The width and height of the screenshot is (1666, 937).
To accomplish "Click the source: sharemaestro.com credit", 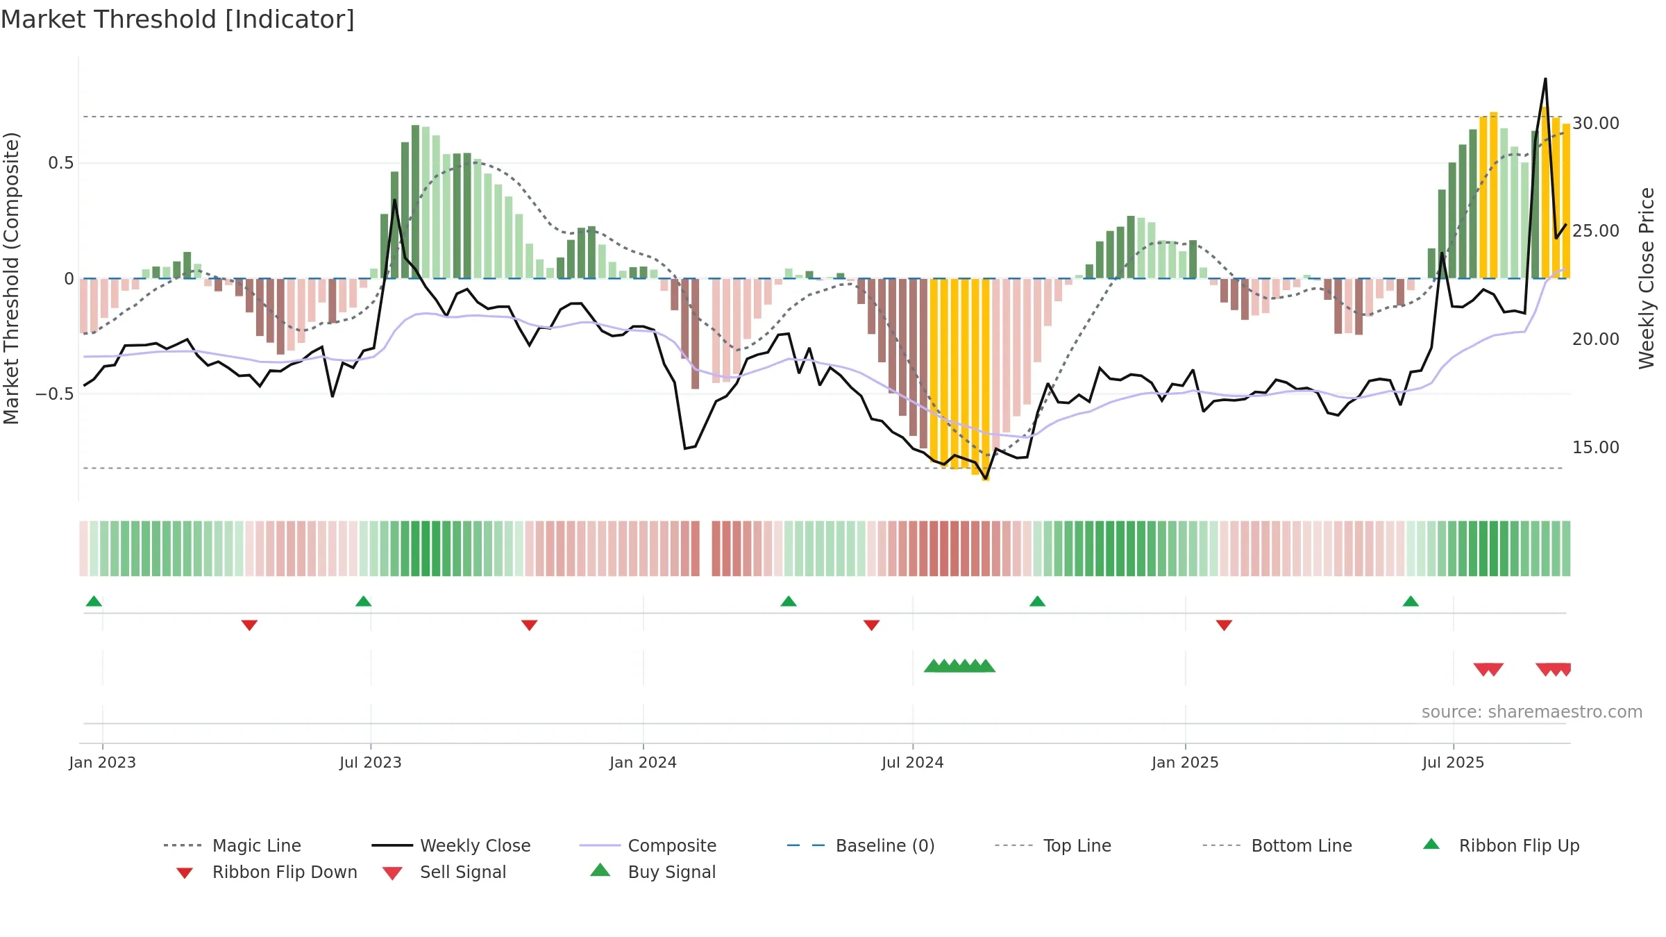I will click(x=1532, y=712).
